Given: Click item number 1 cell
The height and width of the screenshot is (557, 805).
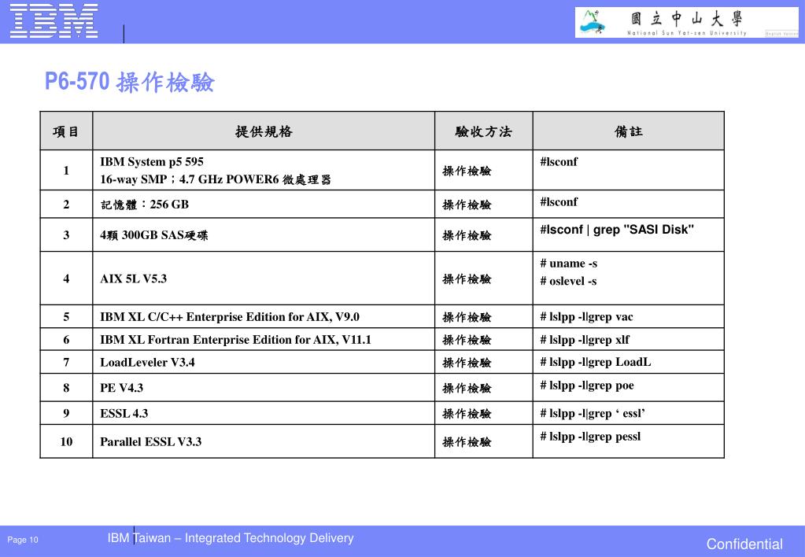Looking at the screenshot, I should click(x=66, y=171).
